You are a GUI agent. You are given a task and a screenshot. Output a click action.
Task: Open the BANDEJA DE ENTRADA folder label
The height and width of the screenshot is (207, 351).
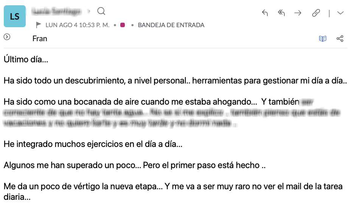click(x=171, y=25)
